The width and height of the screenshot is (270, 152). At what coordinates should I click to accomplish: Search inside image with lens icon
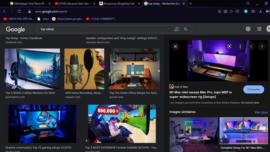click(x=229, y=46)
